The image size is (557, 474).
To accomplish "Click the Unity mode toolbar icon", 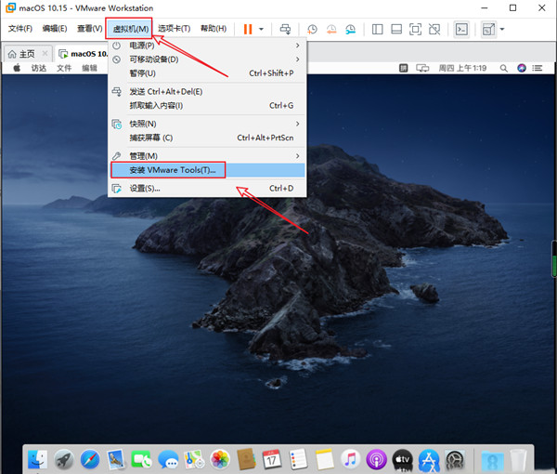I will (434, 29).
